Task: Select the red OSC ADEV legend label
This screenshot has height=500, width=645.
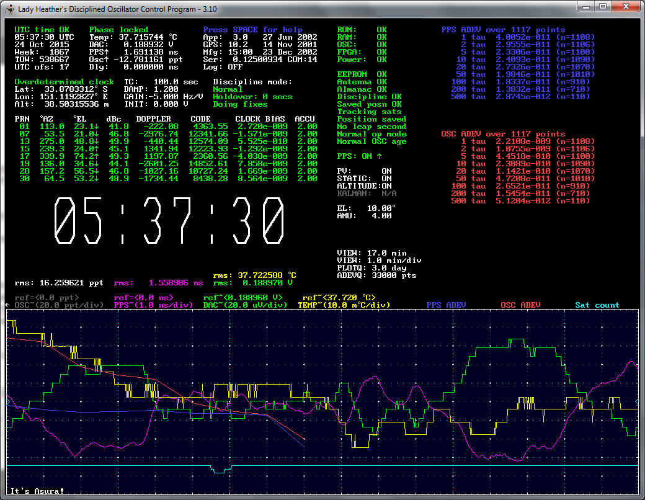Action: tap(520, 305)
